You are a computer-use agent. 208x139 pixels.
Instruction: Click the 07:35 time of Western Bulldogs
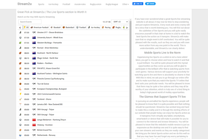[27, 43]
